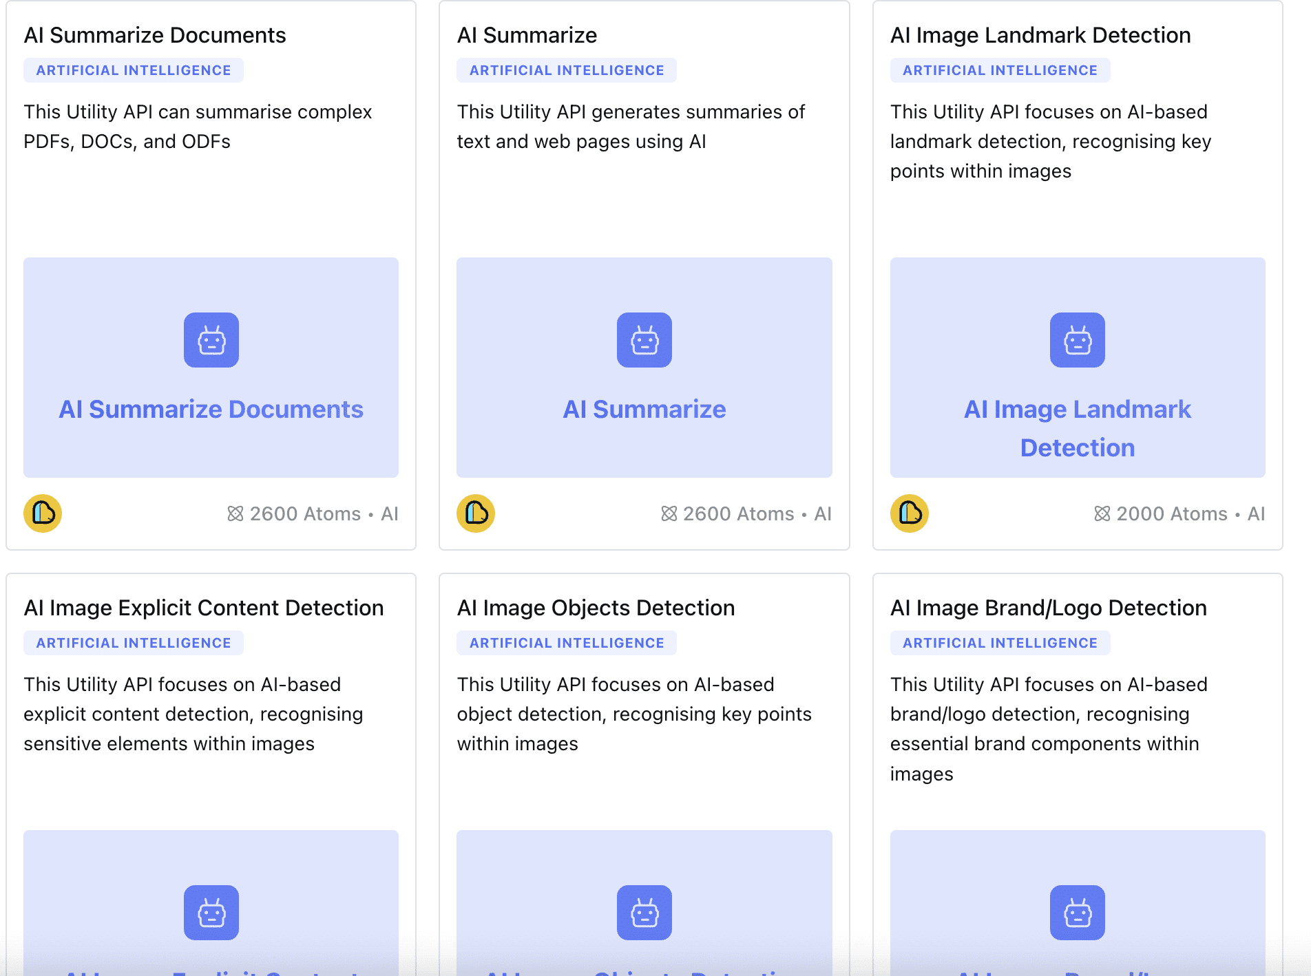The height and width of the screenshot is (976, 1311).
Task: Click the atoms icon next to 2600 Atoms on AI Summarize
Action: 668,513
